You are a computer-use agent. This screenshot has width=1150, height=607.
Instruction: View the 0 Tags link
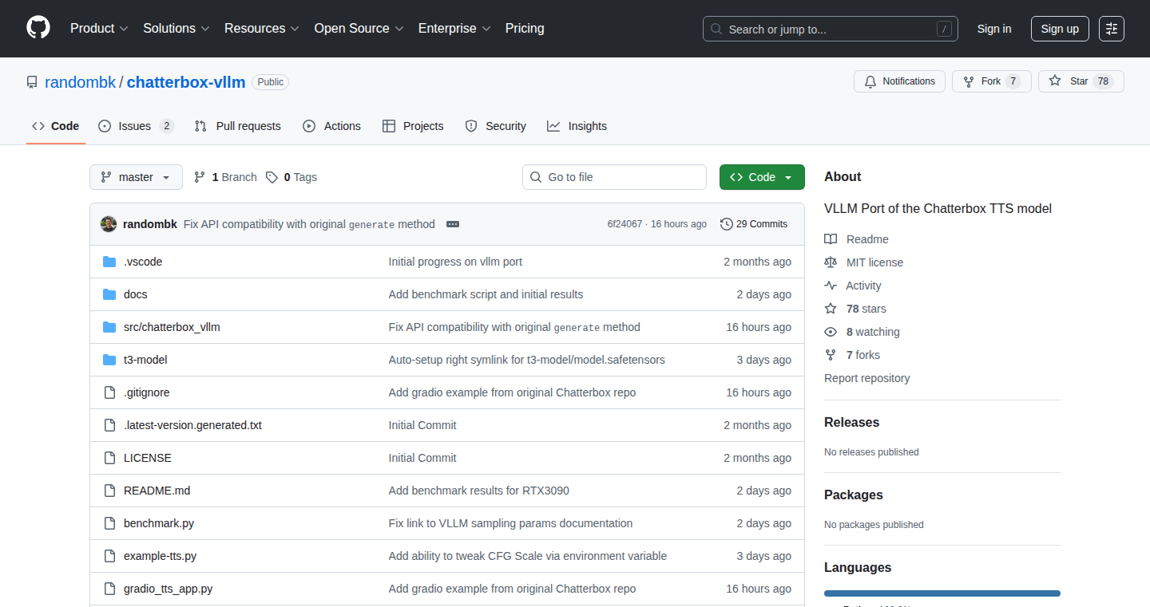click(x=291, y=177)
